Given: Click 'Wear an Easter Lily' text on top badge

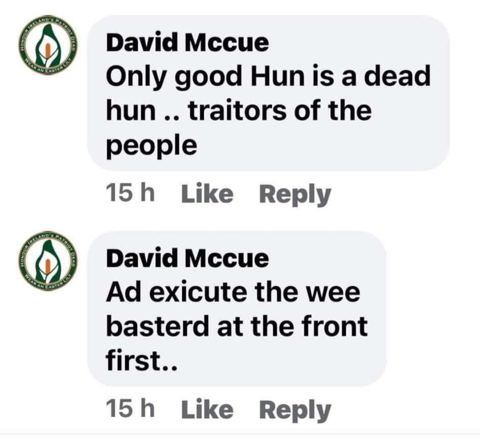Looking at the screenshot, I should [48, 66].
